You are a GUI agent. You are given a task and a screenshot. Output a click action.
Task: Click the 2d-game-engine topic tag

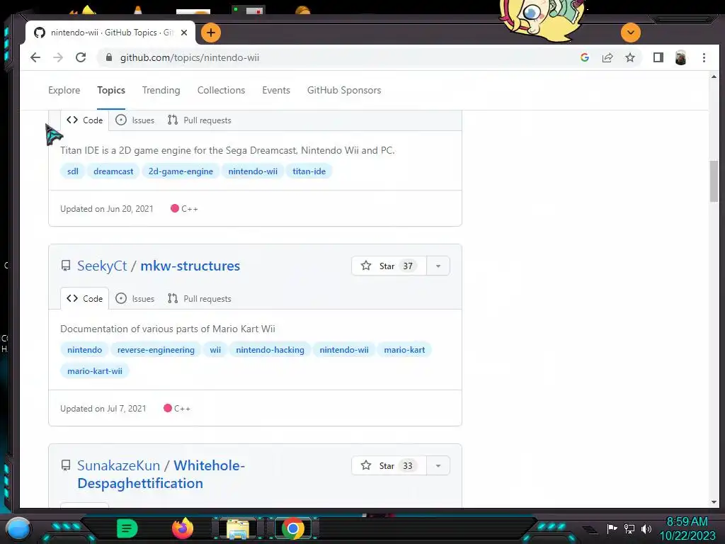181,171
